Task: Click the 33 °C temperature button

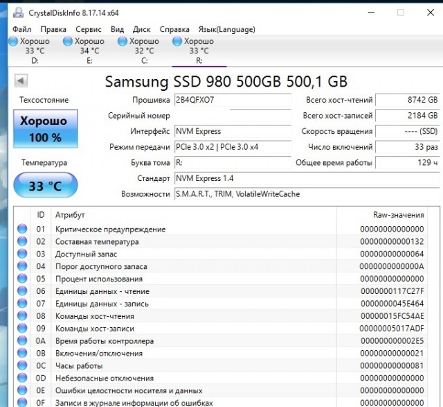Action: click(x=46, y=186)
